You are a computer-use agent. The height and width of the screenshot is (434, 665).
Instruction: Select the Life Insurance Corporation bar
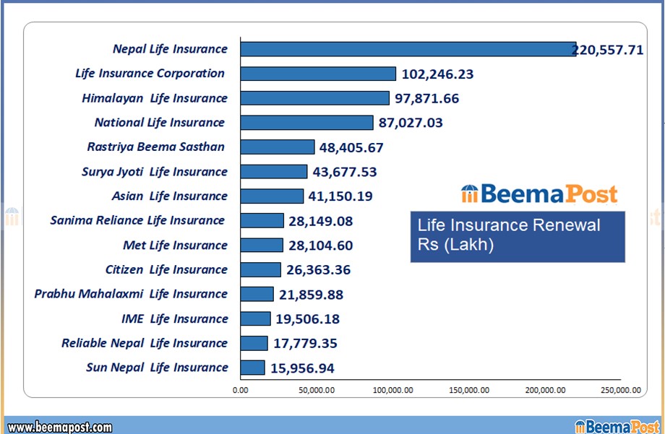pos(318,74)
